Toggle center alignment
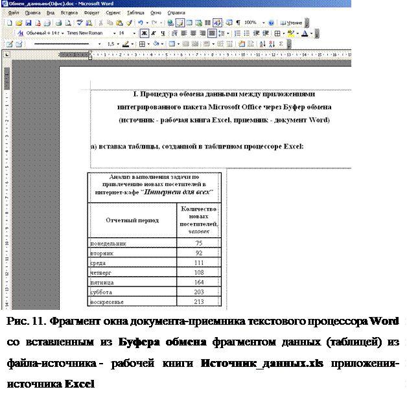Viewport: 407px width, 398px height. point(193,34)
